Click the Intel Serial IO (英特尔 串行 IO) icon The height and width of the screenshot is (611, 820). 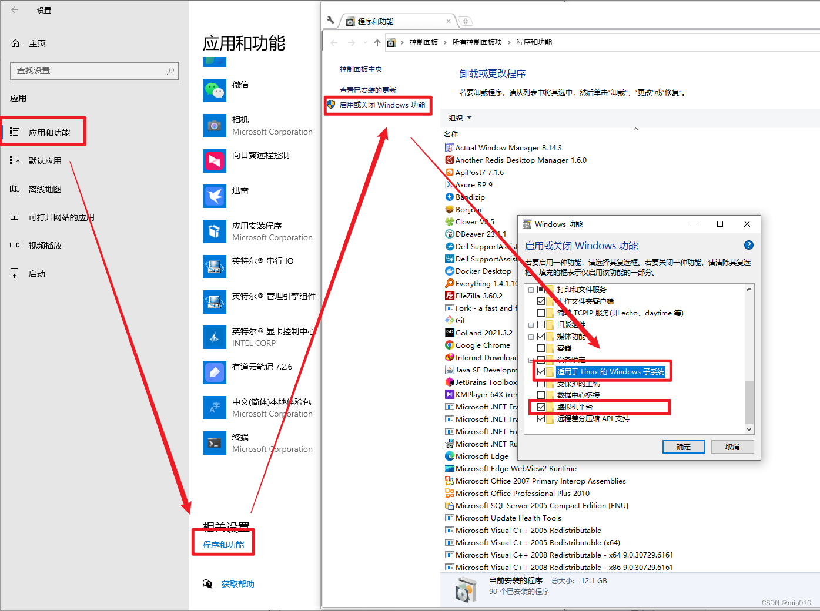215,267
